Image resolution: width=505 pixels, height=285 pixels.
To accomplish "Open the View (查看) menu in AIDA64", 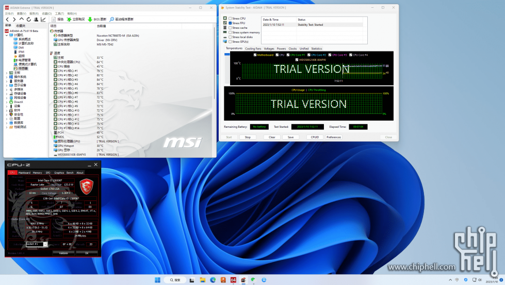I will [22, 13].
